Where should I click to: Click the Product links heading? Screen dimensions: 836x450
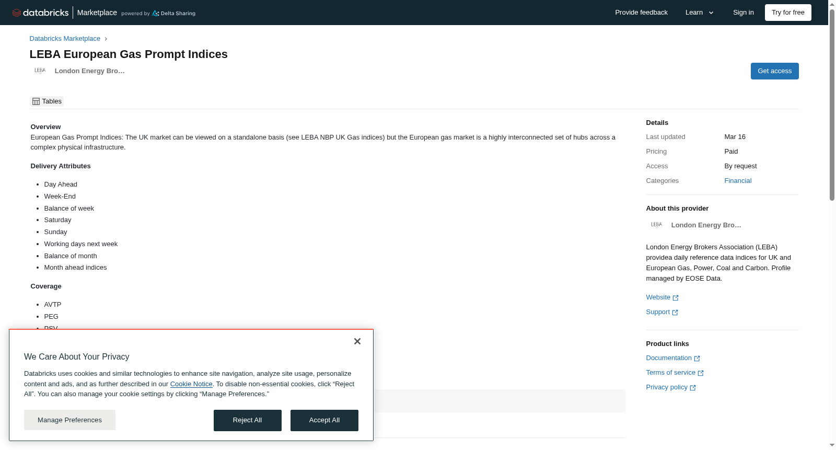pyautogui.click(x=667, y=344)
